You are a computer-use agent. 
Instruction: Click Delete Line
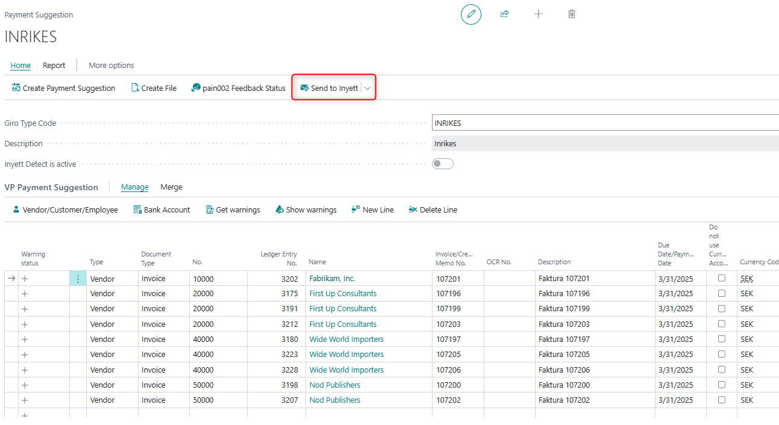click(433, 209)
